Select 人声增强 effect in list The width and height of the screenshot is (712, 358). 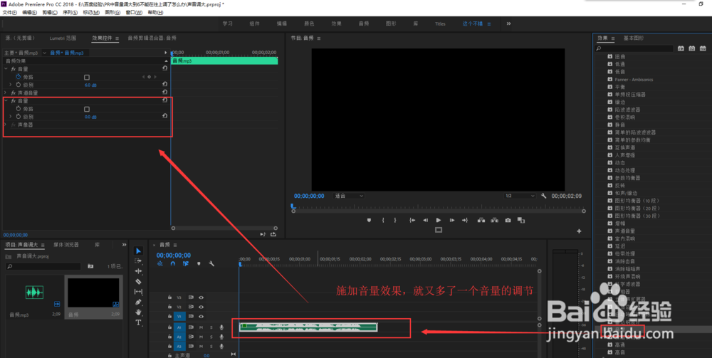pos(625,155)
